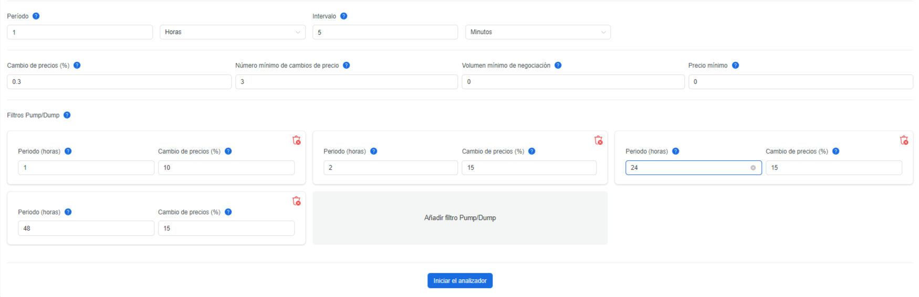This screenshot has width=919, height=297.
Task: Open help for Filtros Pump/Dump
Action: coord(67,115)
